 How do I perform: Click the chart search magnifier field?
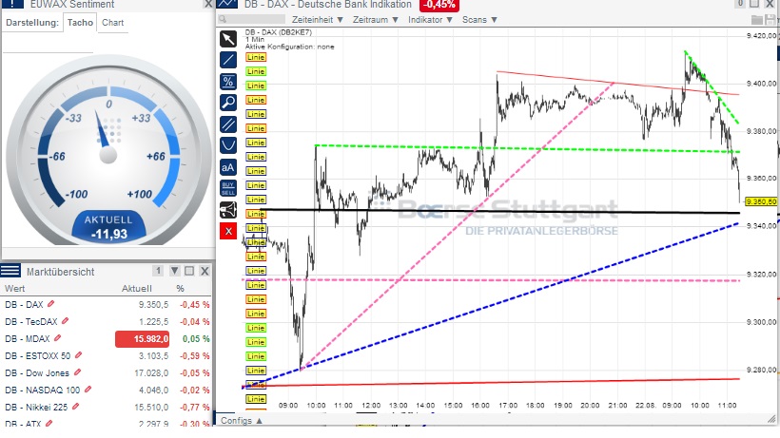[x=252, y=19]
